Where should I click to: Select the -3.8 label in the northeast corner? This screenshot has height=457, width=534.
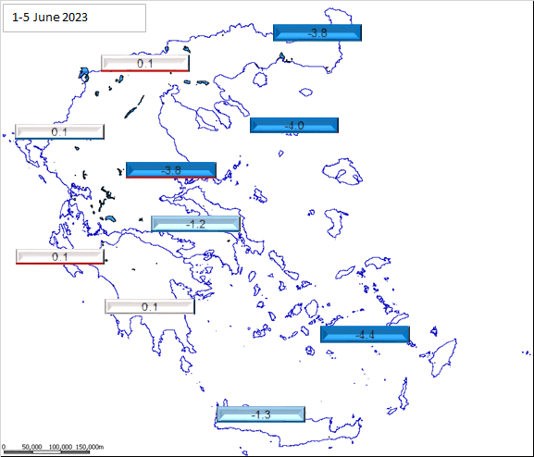(x=317, y=32)
